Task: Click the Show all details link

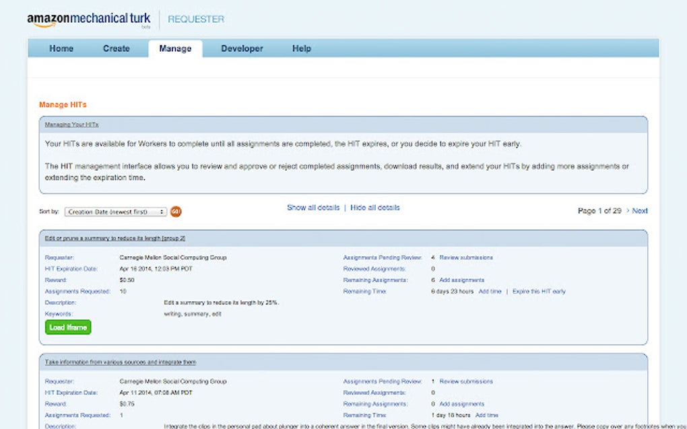Action: click(x=313, y=208)
